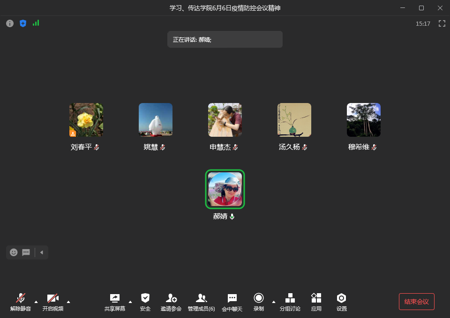
Task: Expand audio options arrow beside 解除静音
Action: point(36,302)
